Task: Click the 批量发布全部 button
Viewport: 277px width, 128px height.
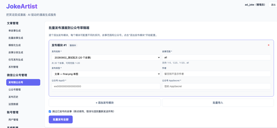Action: (61, 120)
